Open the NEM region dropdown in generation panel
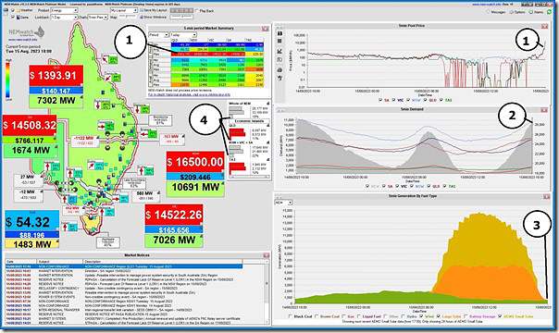The height and width of the screenshot is (333, 559). (x=284, y=203)
